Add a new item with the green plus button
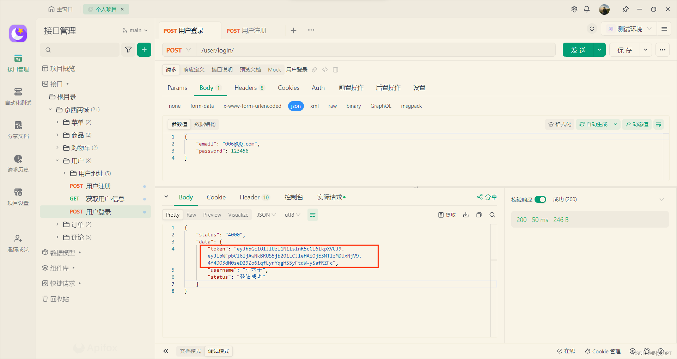Image resolution: width=677 pixels, height=359 pixels. click(144, 50)
